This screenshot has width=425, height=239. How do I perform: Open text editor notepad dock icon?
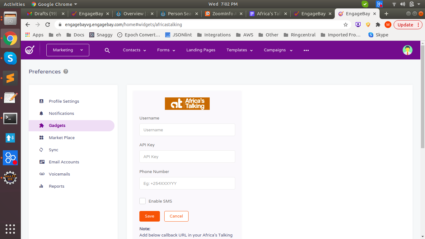pos(10,98)
